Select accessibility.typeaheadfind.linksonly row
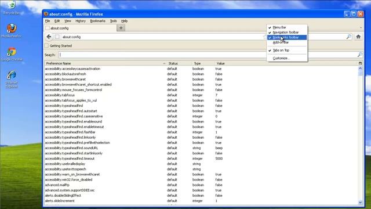371x209 pixels. (x=201, y=138)
